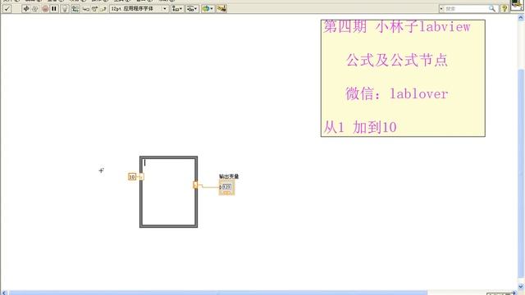Click the 第四期 小林子labview title text
525x295 pixels.
pyautogui.click(x=397, y=27)
